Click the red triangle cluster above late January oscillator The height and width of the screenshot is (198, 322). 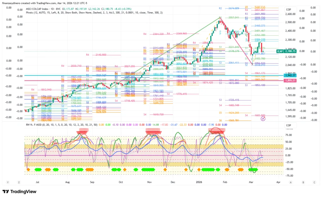[x=216, y=132]
